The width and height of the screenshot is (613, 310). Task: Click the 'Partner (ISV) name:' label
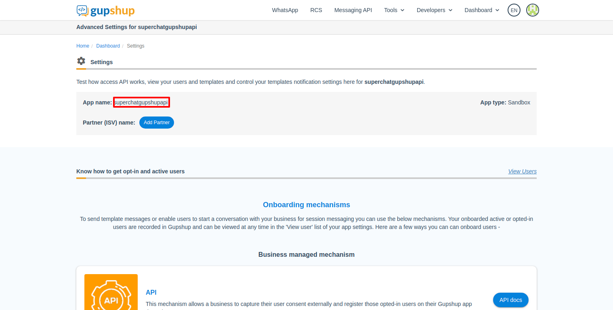[x=109, y=123]
